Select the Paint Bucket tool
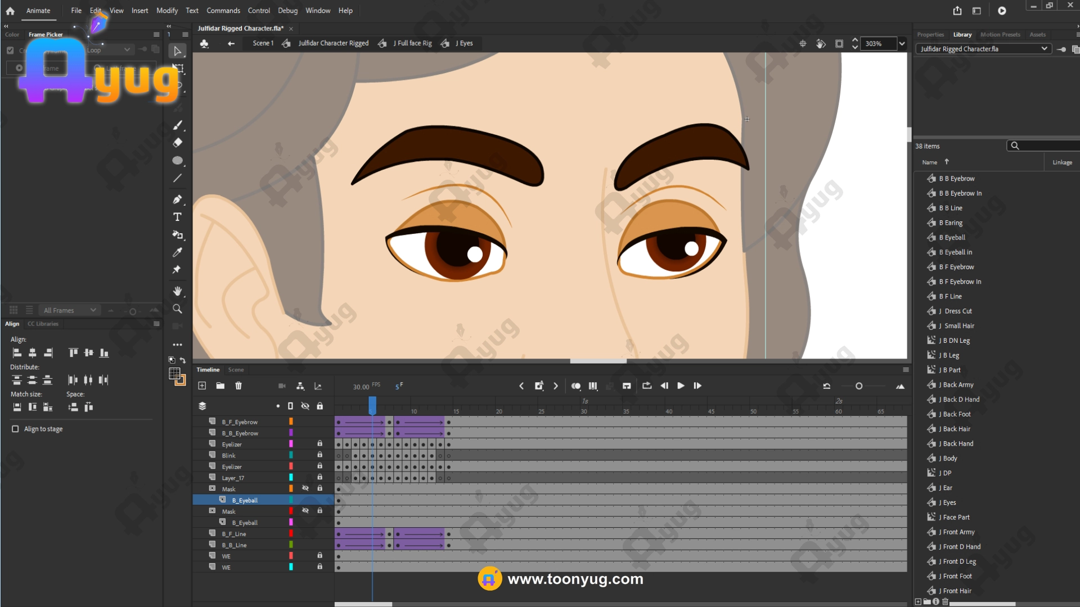 tap(177, 235)
